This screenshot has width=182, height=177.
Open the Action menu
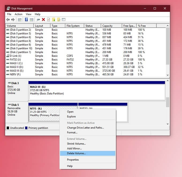[x=18, y=14]
